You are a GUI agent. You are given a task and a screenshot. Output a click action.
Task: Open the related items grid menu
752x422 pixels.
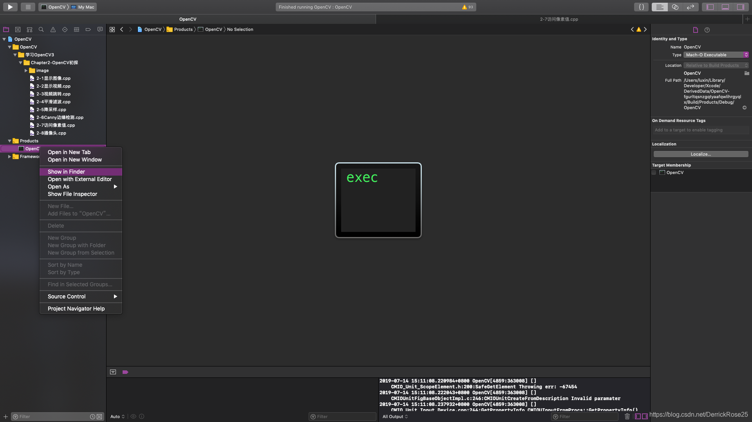coord(112,29)
